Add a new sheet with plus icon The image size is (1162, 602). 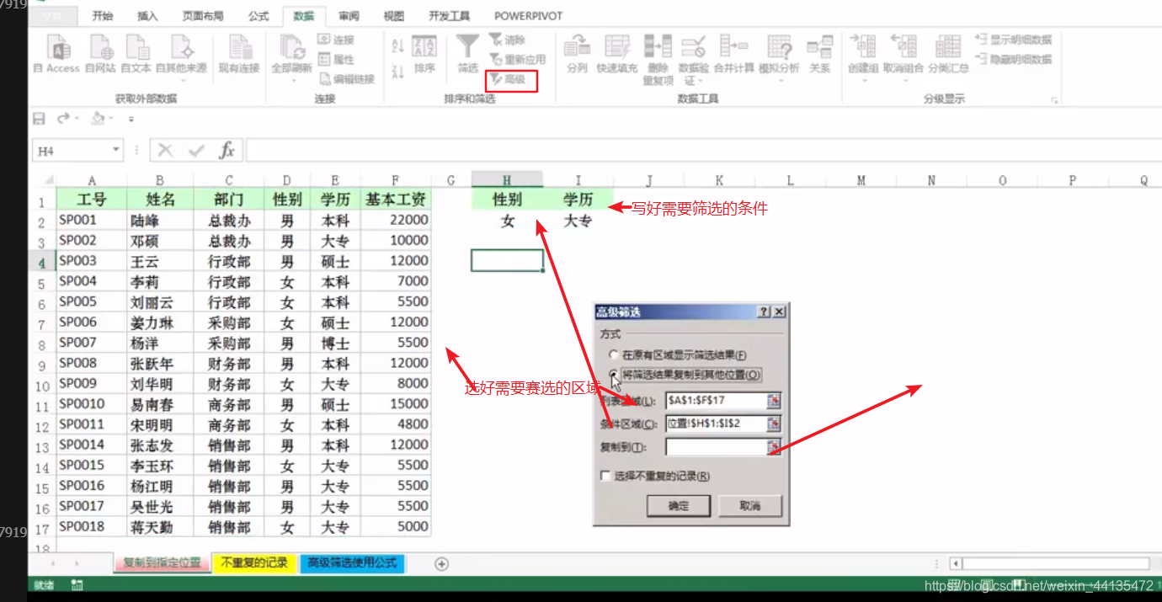coord(441,563)
